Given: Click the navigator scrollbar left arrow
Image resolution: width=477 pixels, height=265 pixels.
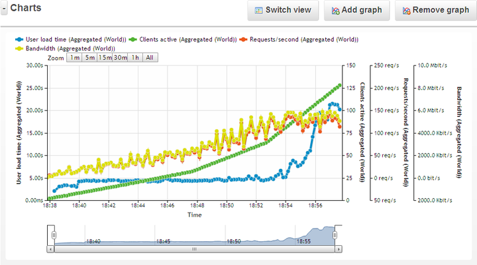Looking at the screenshot, I should pyautogui.click(x=51, y=249).
